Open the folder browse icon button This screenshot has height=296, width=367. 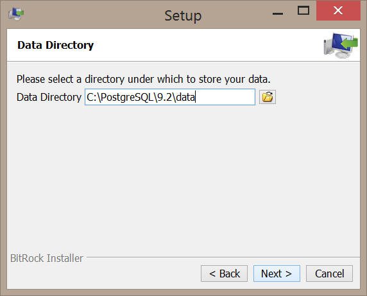268,97
